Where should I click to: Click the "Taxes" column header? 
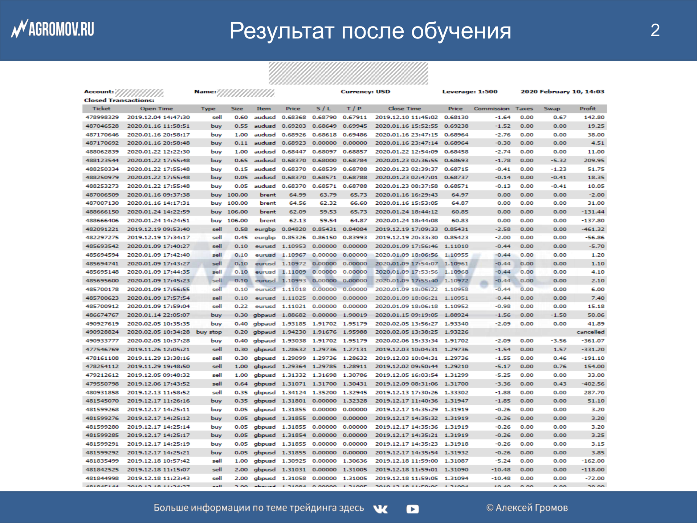point(524,109)
